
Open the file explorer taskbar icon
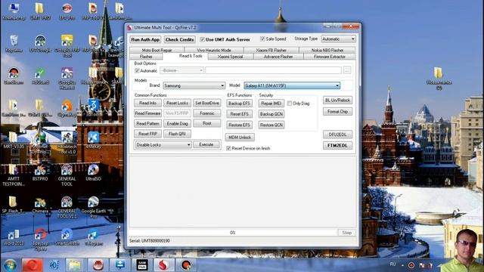tap(75, 265)
